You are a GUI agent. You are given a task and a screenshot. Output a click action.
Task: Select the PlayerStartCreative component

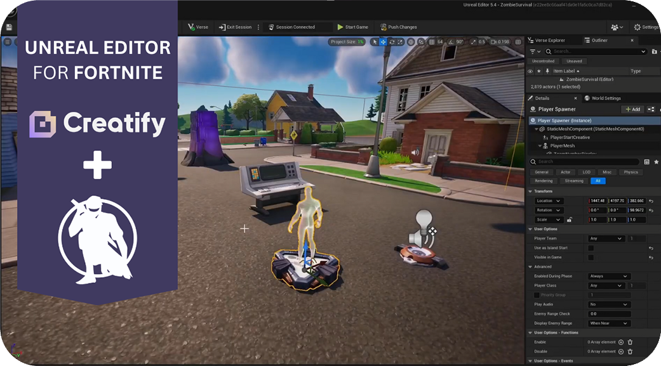(570, 137)
